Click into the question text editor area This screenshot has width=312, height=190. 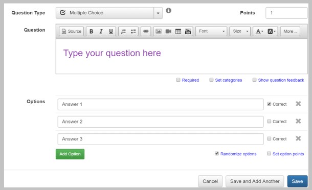pyautogui.click(x=182, y=57)
